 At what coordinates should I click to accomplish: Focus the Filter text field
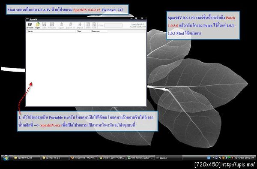(x=114, y=26)
